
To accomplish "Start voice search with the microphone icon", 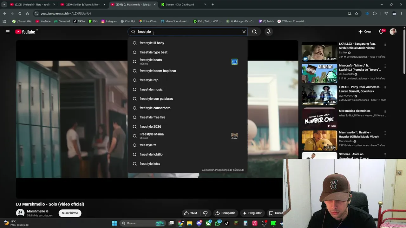I will click(269, 32).
